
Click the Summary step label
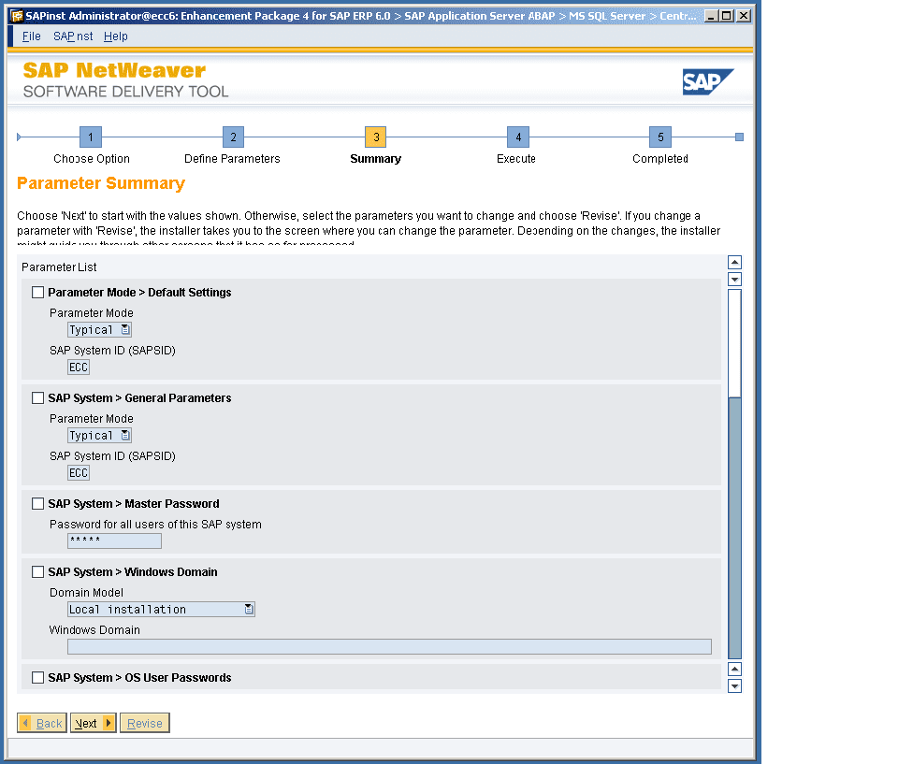pyautogui.click(x=376, y=159)
